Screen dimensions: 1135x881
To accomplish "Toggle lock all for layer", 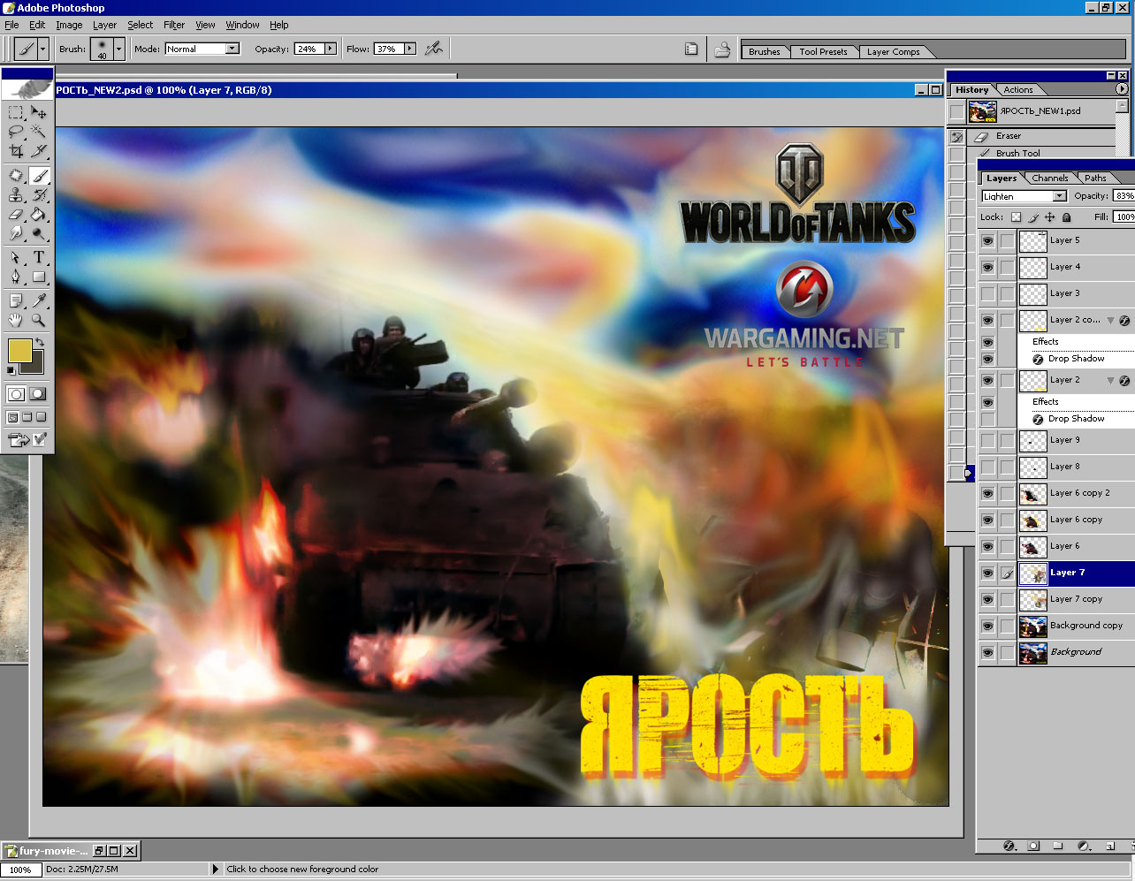I will click(x=1066, y=217).
